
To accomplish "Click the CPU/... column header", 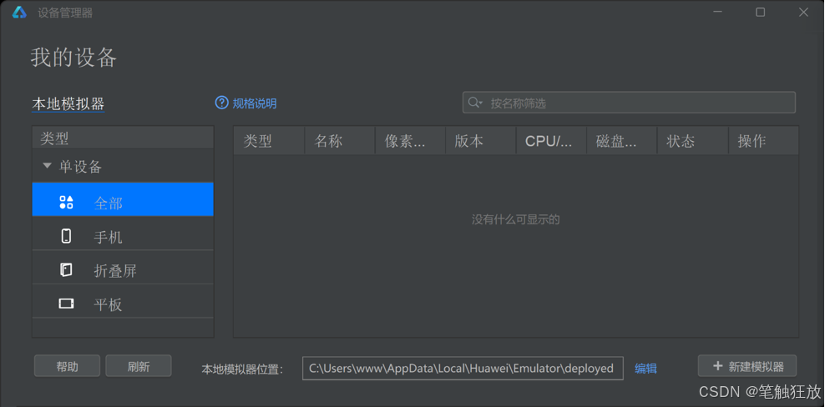I will 552,141.
